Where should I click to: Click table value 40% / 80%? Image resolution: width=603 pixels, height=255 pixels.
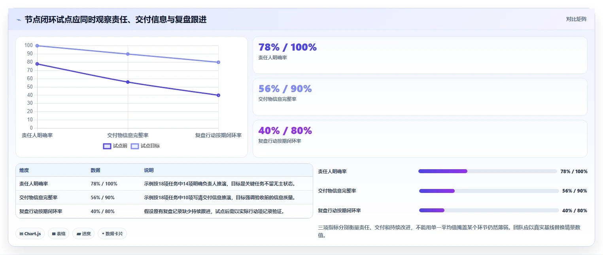(x=102, y=212)
